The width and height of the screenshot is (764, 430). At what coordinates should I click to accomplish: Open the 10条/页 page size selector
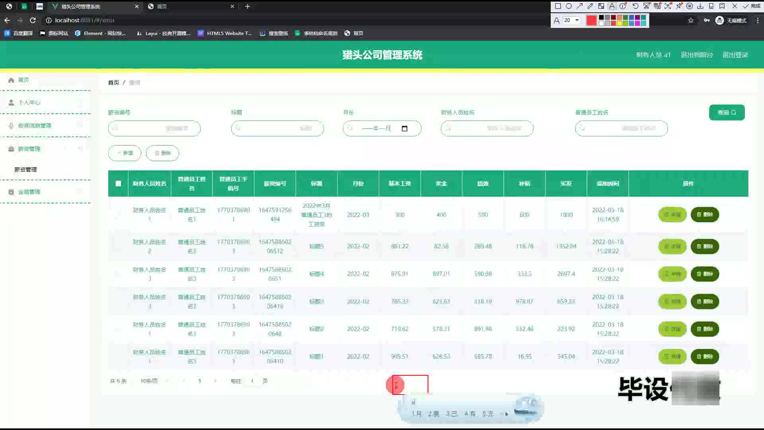149,381
